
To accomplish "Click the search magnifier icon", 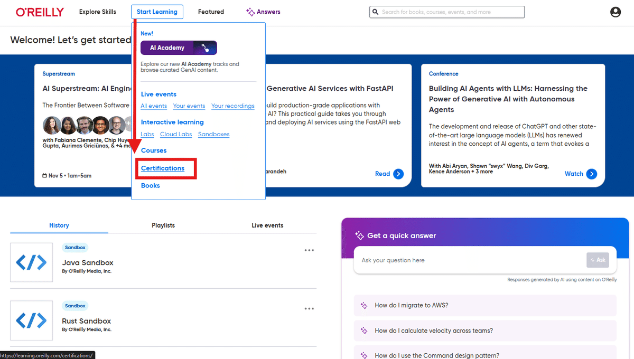I will pyautogui.click(x=375, y=12).
